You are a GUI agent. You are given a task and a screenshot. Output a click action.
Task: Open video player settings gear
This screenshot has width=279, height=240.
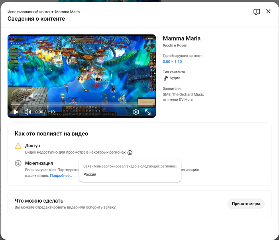click(x=136, y=112)
